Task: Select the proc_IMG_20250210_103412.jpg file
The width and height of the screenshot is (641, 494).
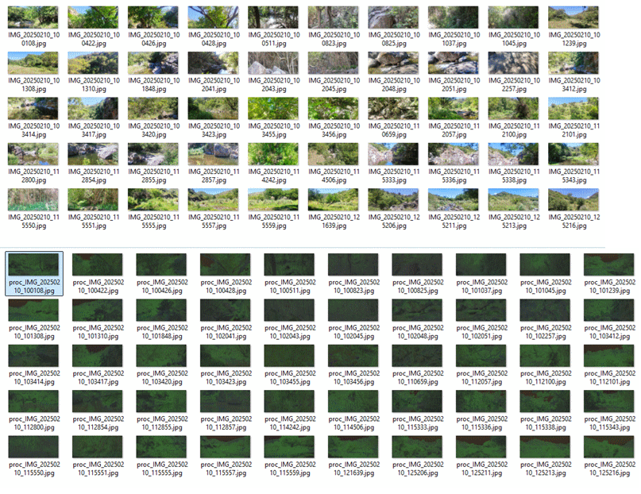Action: (608, 311)
